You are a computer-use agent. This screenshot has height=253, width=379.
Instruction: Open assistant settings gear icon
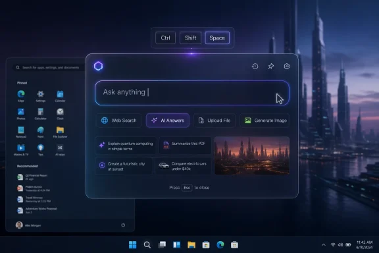point(287,67)
